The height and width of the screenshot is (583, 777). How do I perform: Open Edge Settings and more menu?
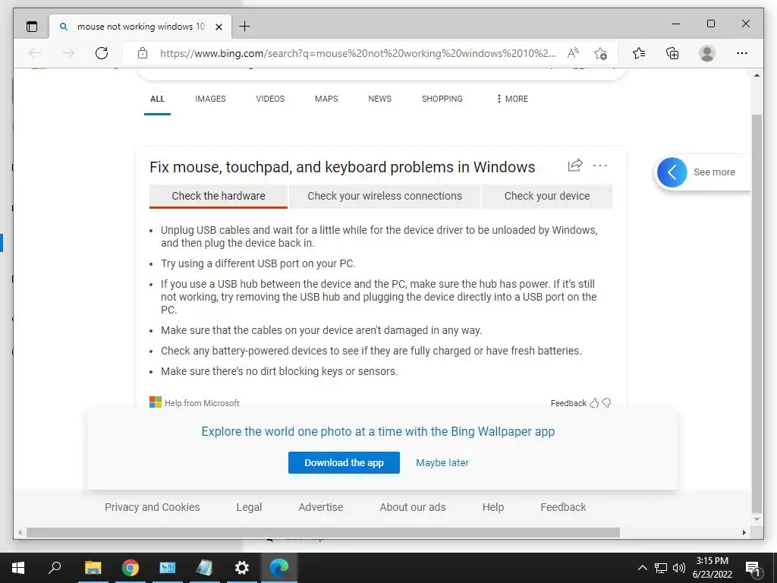coord(742,53)
